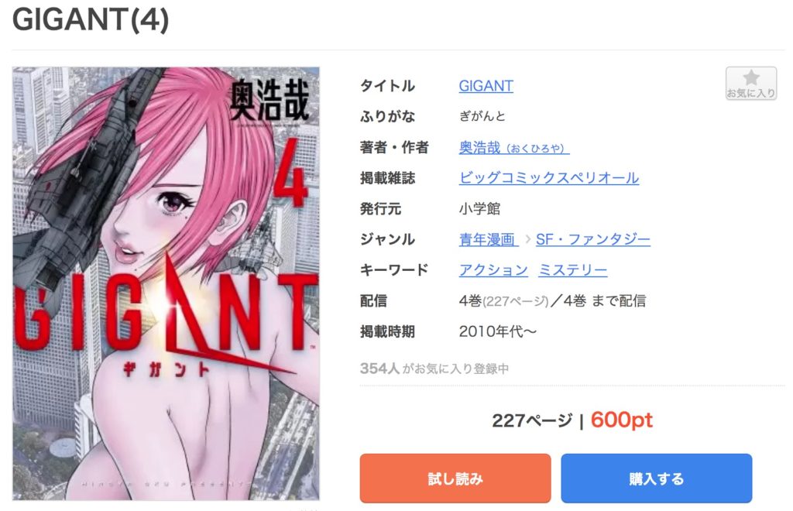
Task: Open the GIGANT title link
Action: coord(486,86)
